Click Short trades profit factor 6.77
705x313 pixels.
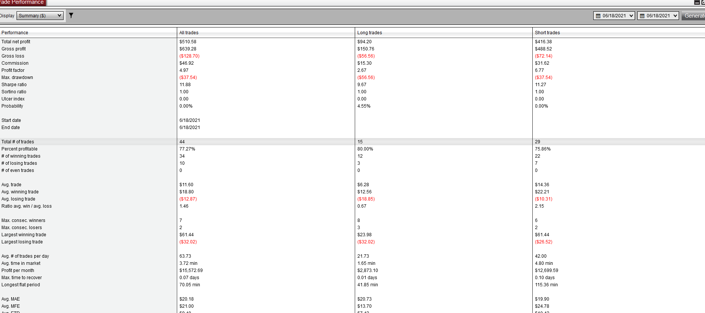(x=539, y=70)
